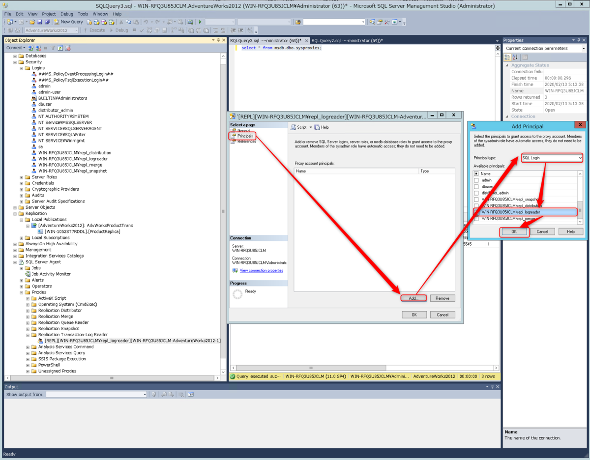Select the BUILTIN¥Administrators login

(x=62, y=98)
